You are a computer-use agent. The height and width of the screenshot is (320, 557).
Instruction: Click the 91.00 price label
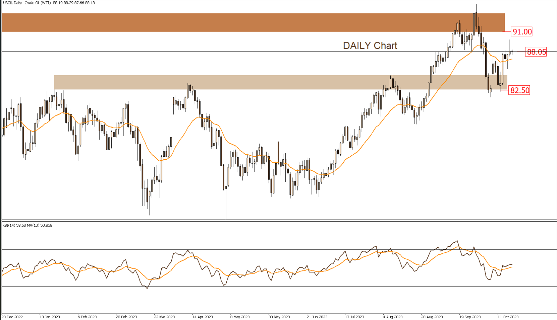point(522,32)
